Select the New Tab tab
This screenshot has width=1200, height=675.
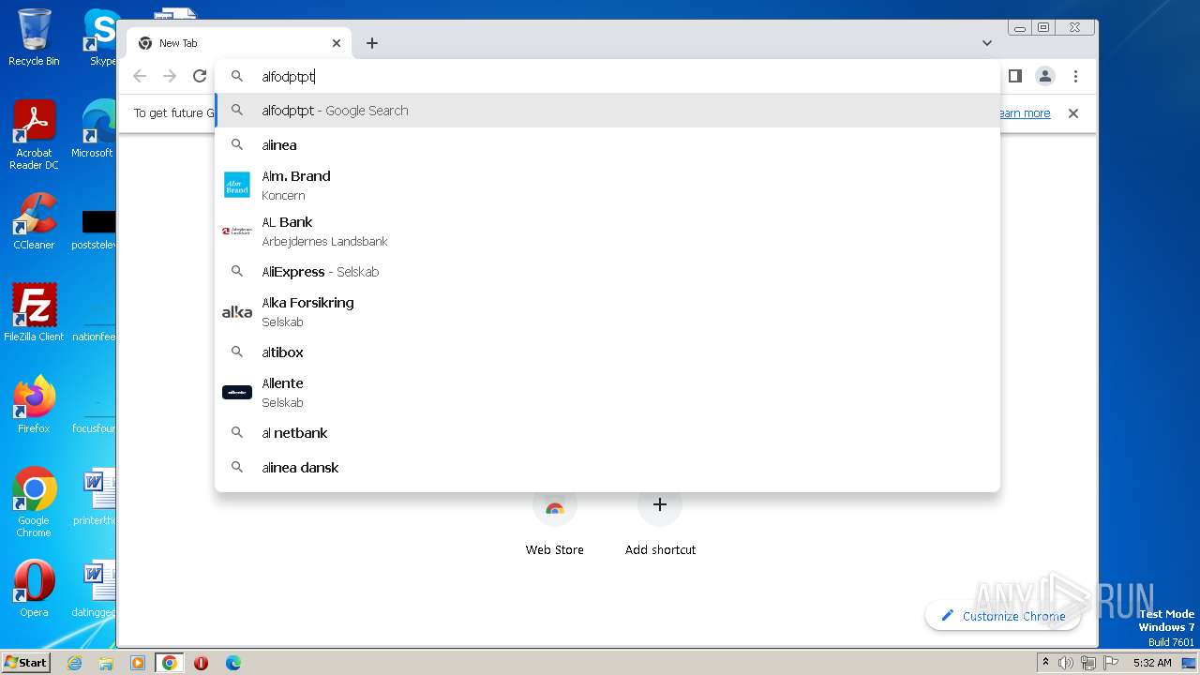[239, 43]
